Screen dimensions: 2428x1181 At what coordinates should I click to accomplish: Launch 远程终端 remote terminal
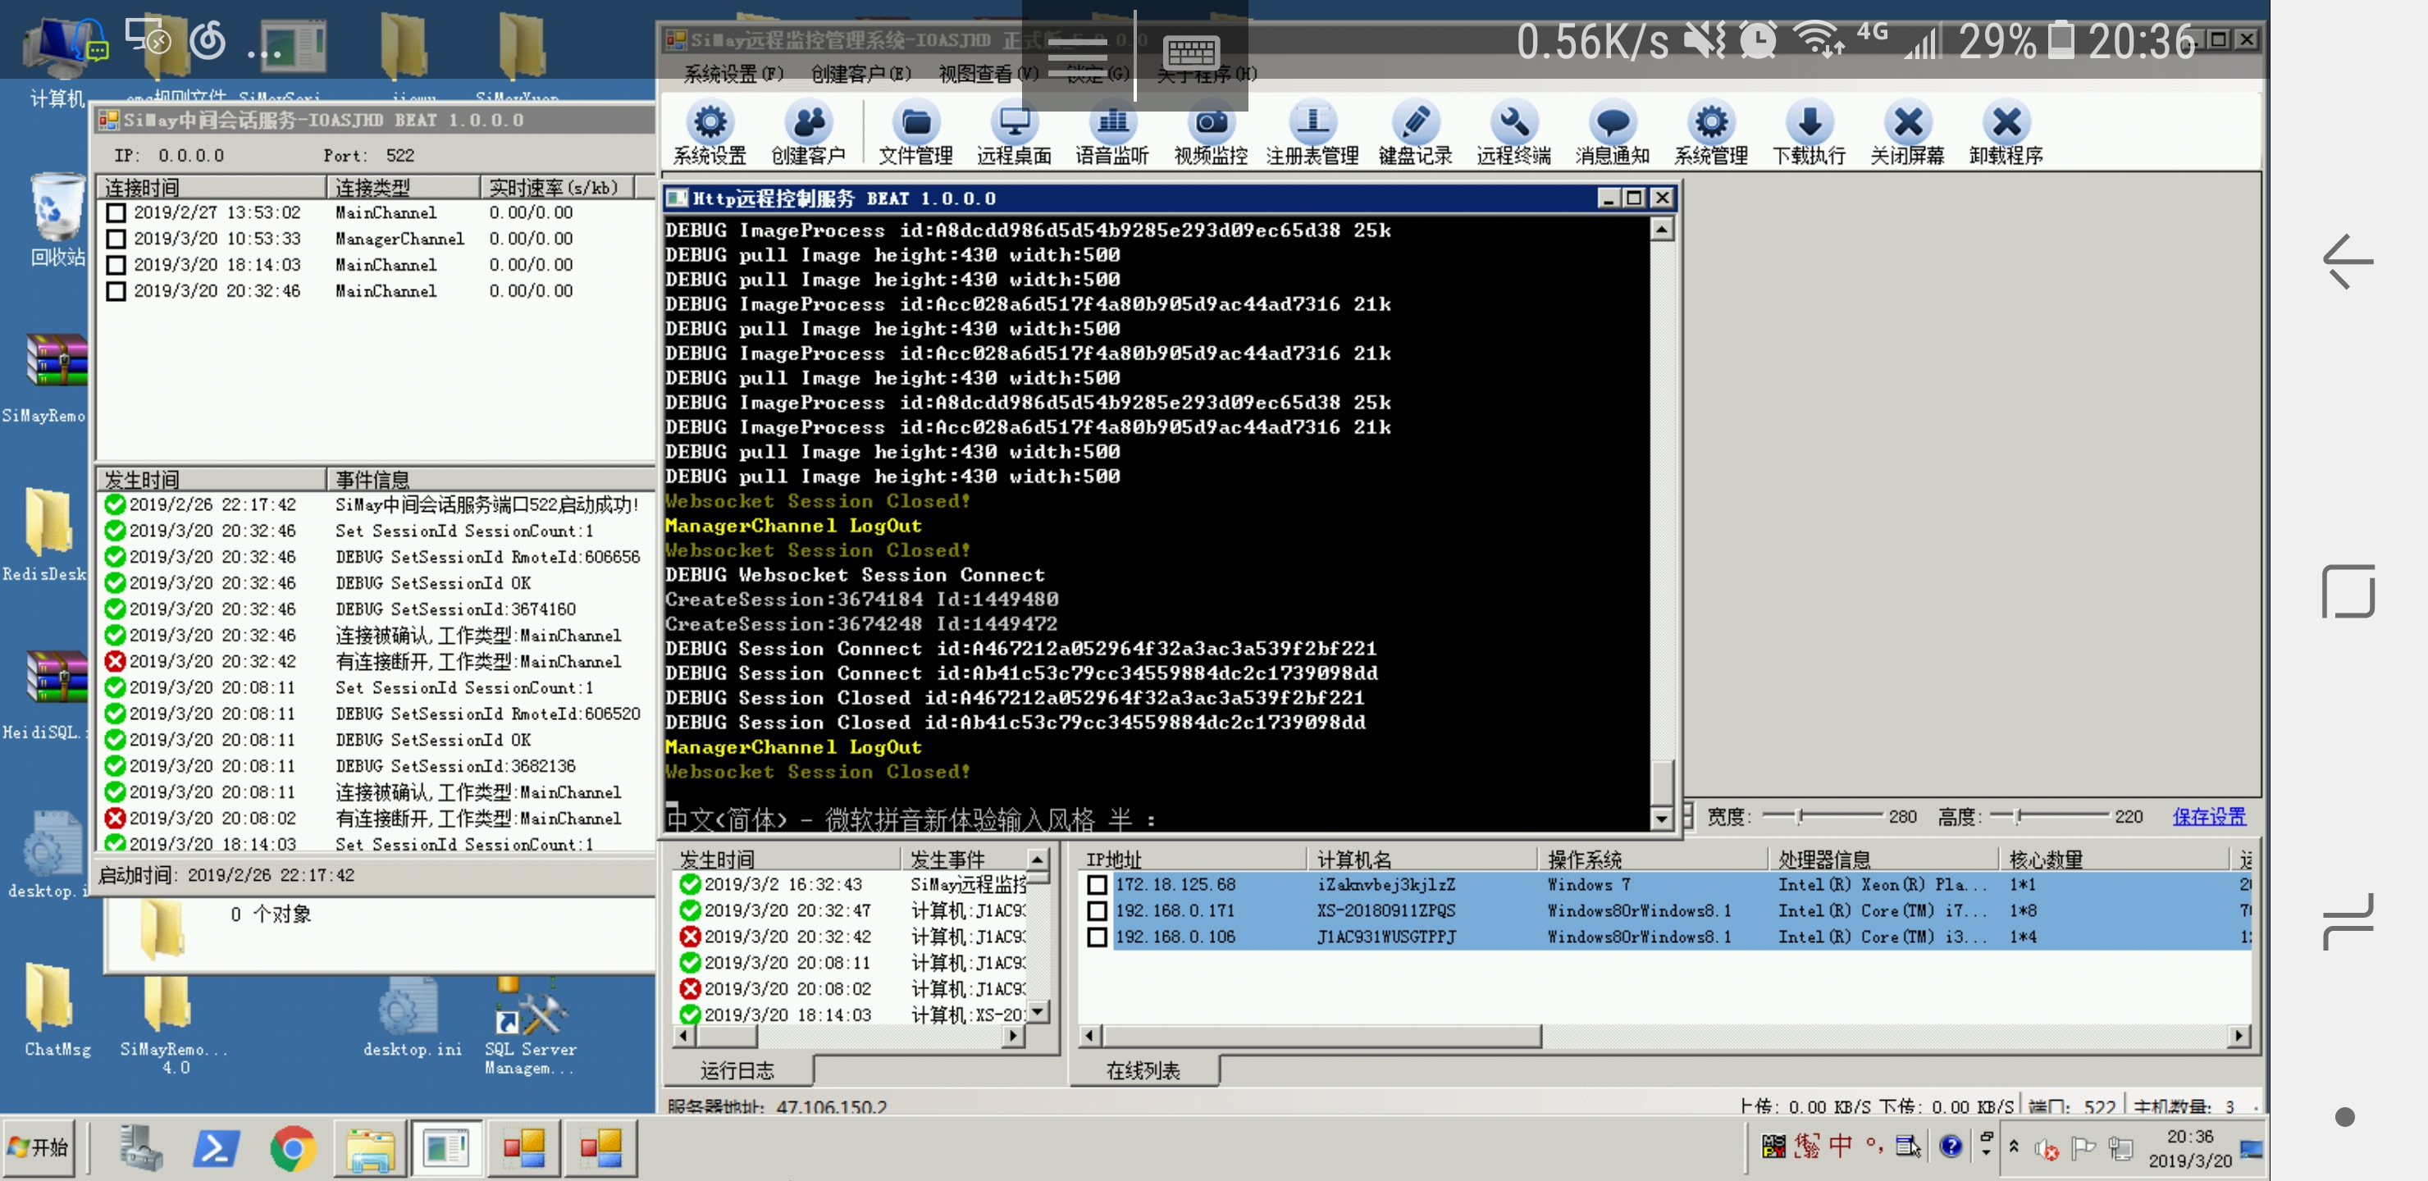pos(1513,134)
